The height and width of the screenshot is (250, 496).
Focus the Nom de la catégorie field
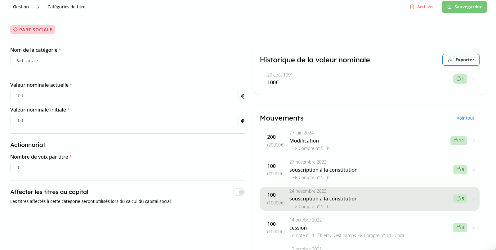click(x=127, y=61)
